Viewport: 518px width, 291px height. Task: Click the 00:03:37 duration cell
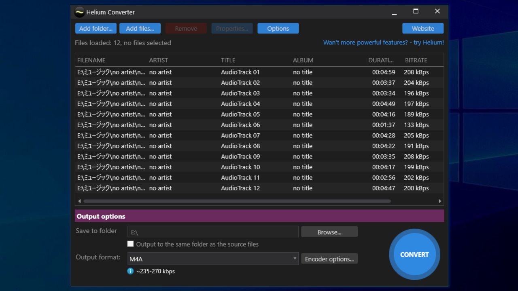384,82
